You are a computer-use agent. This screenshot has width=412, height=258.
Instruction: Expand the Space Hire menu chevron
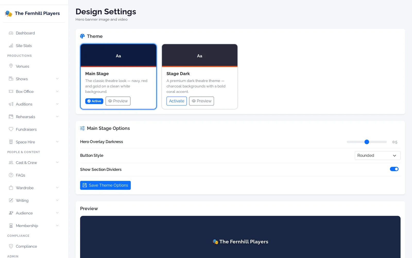[57, 142]
